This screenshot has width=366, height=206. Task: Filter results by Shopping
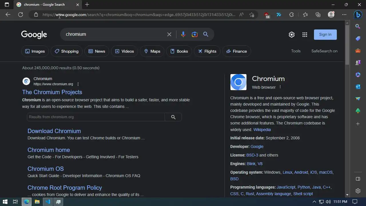click(x=66, y=51)
